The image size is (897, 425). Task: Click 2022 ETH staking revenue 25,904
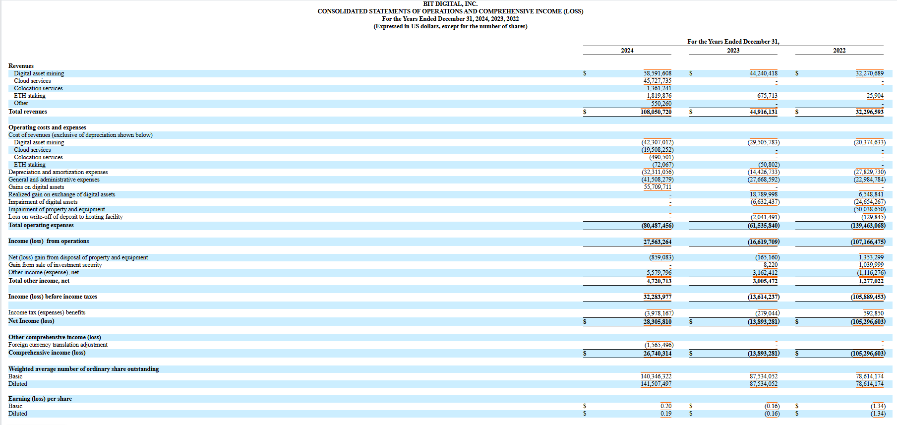875,96
